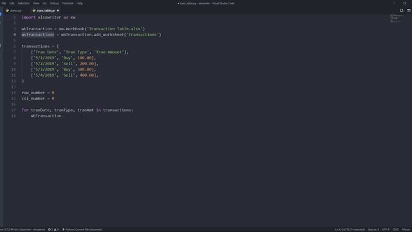Click the code minimap preview
Image resolution: width=412 pixels, height=232 pixels.
click(x=396, y=19)
